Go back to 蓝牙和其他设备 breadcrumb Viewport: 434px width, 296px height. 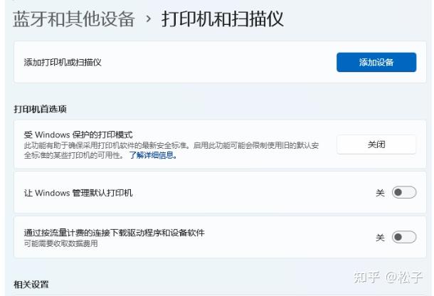pyautogui.click(x=74, y=19)
